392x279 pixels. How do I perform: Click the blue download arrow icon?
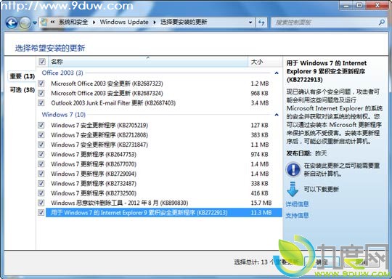[293, 189]
